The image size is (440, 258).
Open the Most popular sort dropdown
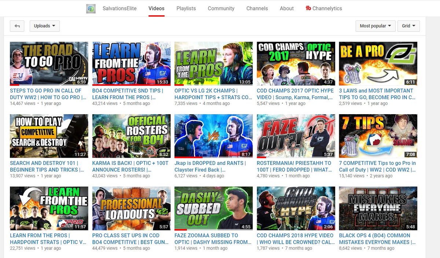(x=375, y=26)
